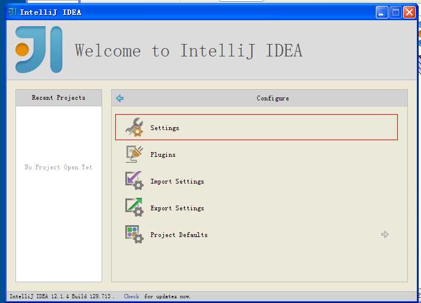Go back using the blue left arrow
Screen dimensions: 421x303
coord(120,98)
